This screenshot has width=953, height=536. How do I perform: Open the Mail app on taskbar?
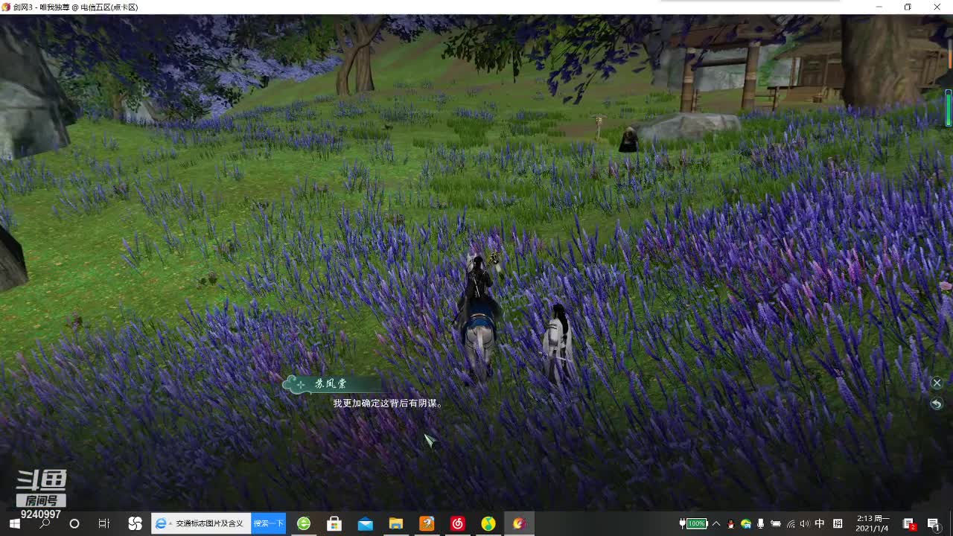coord(365,524)
